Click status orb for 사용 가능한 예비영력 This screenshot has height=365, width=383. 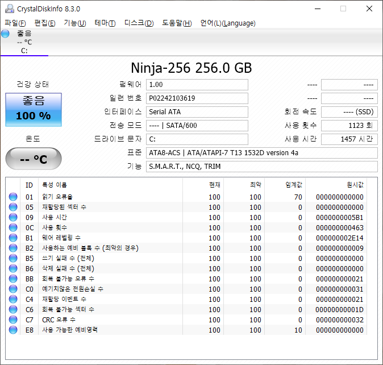click(13, 330)
